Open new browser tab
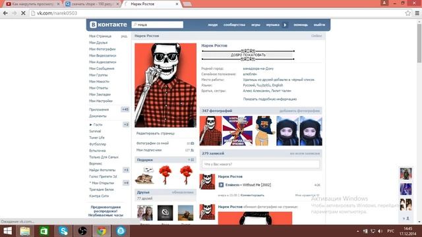 click(x=187, y=4)
